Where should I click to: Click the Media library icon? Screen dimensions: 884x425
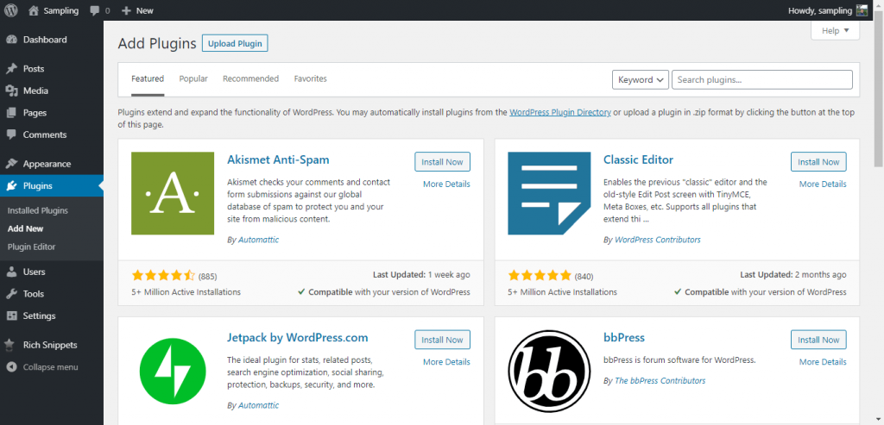point(11,91)
